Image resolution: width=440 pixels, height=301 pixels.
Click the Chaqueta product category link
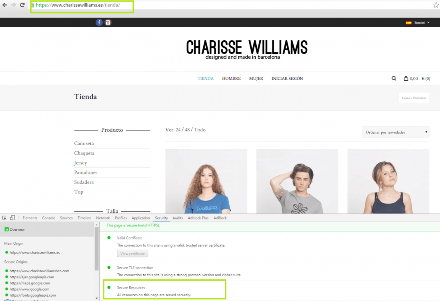pos(84,153)
